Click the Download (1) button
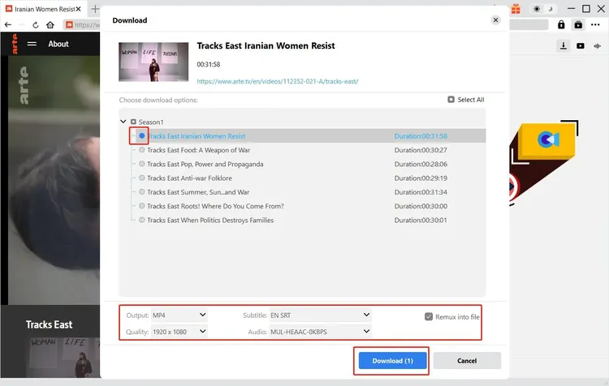This screenshot has height=386, width=609. click(392, 361)
